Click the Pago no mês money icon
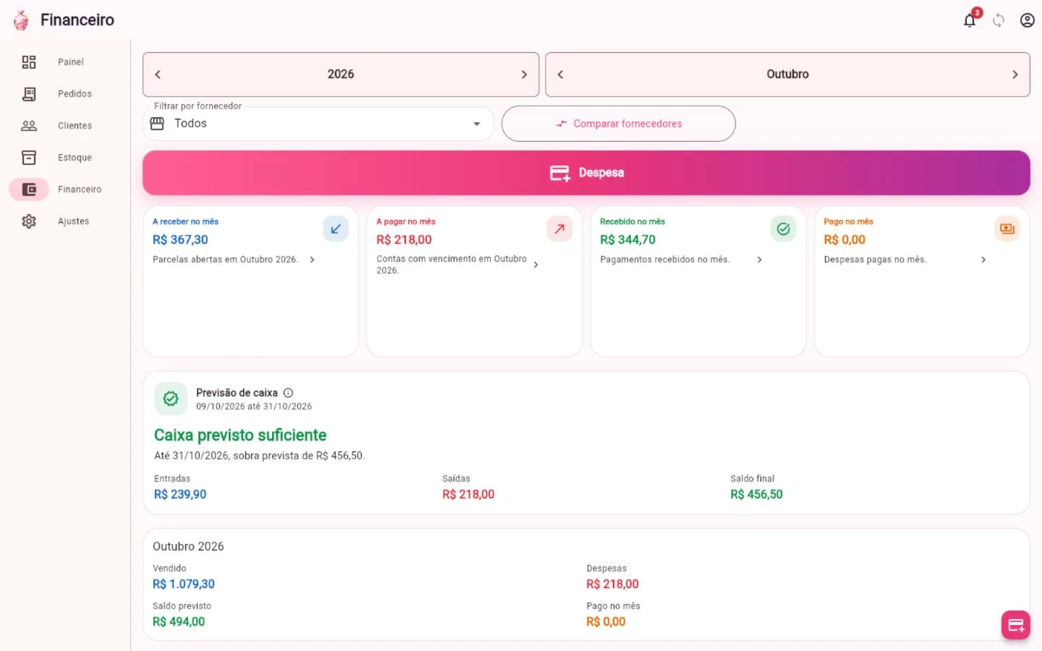The image size is (1042, 651). click(1007, 229)
